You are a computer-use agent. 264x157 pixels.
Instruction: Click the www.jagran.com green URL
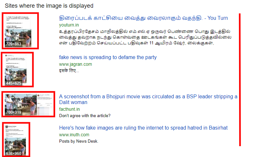75,64
